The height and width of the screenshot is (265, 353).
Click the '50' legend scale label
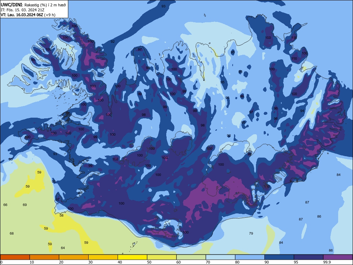pos(149,262)
